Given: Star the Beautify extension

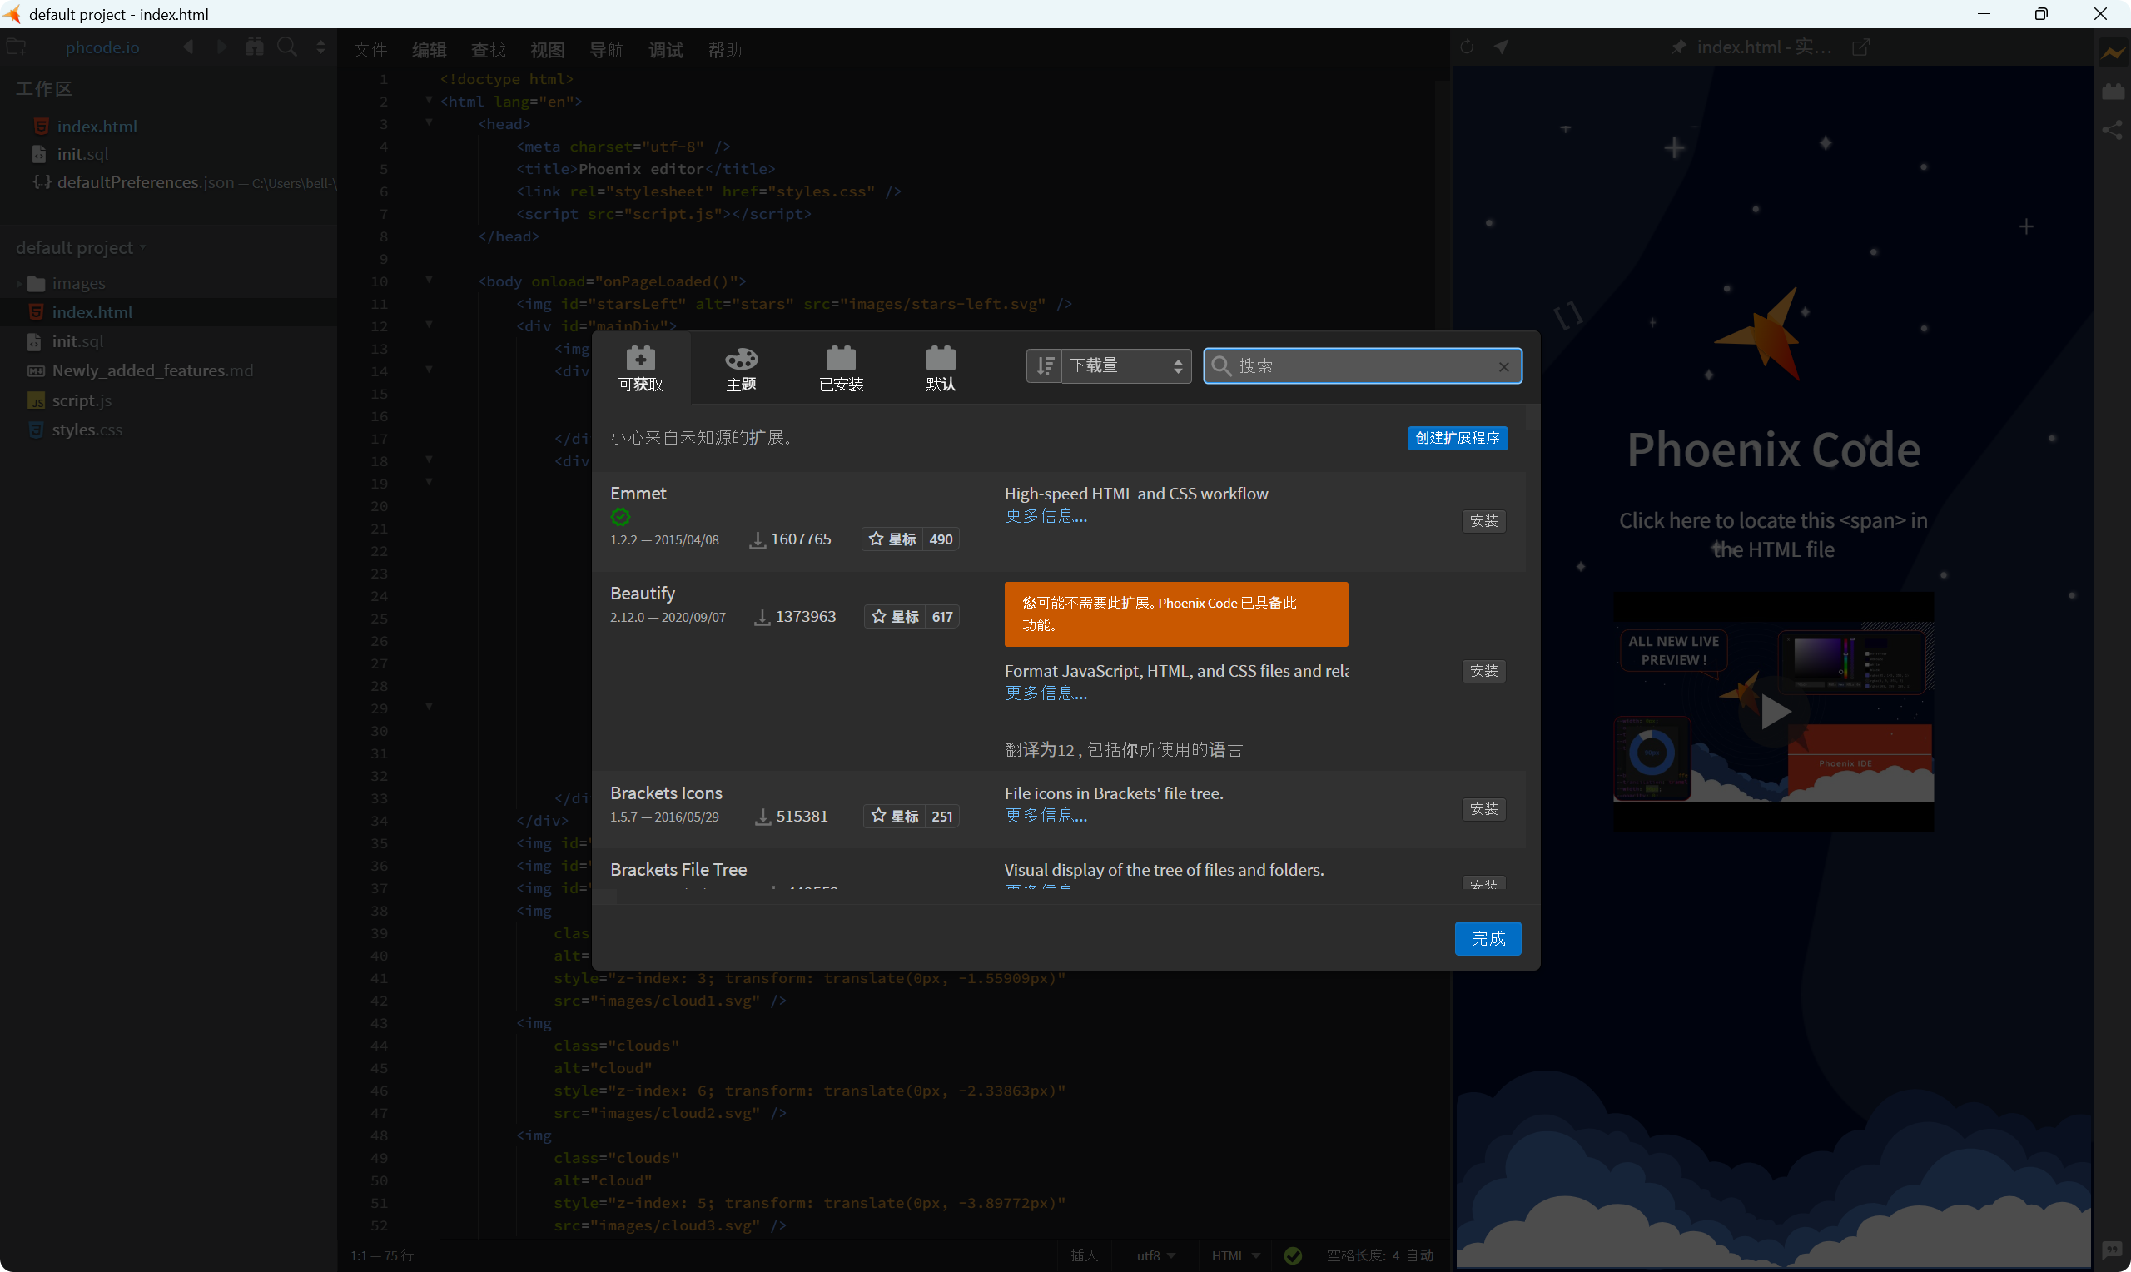Looking at the screenshot, I should click(895, 617).
